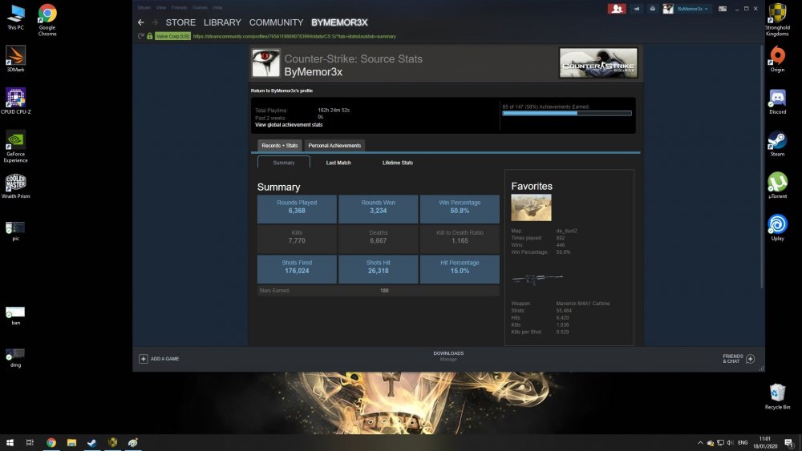
Task: Switch to the Personal Achievements tab
Action: click(x=334, y=146)
